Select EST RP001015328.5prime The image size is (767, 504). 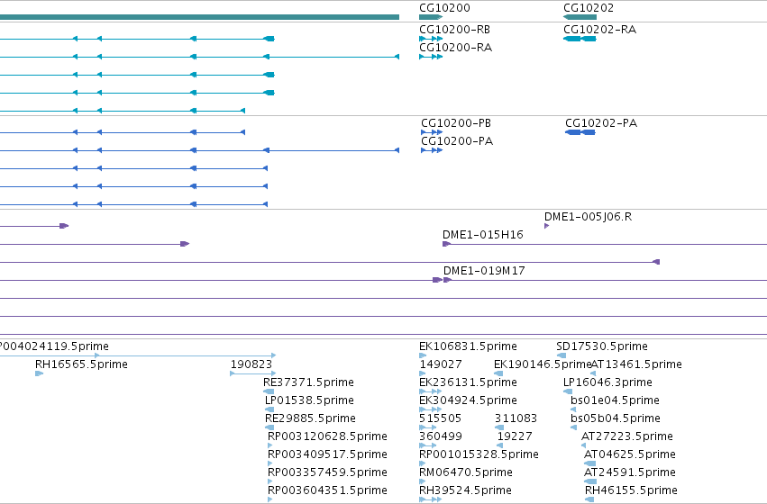point(479,454)
